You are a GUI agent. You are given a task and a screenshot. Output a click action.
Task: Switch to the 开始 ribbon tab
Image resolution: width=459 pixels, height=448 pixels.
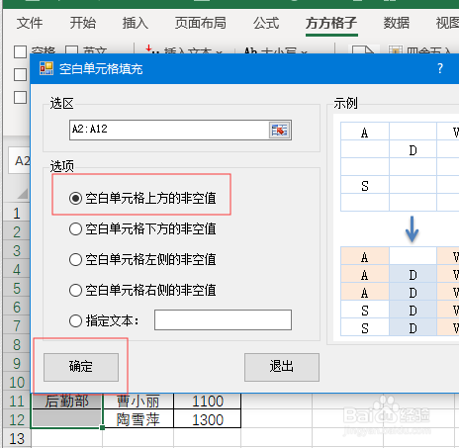pyautogui.click(x=82, y=23)
